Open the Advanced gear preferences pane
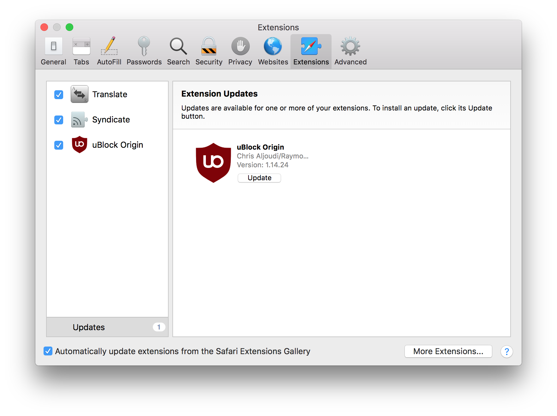The width and height of the screenshot is (557, 416). click(350, 51)
